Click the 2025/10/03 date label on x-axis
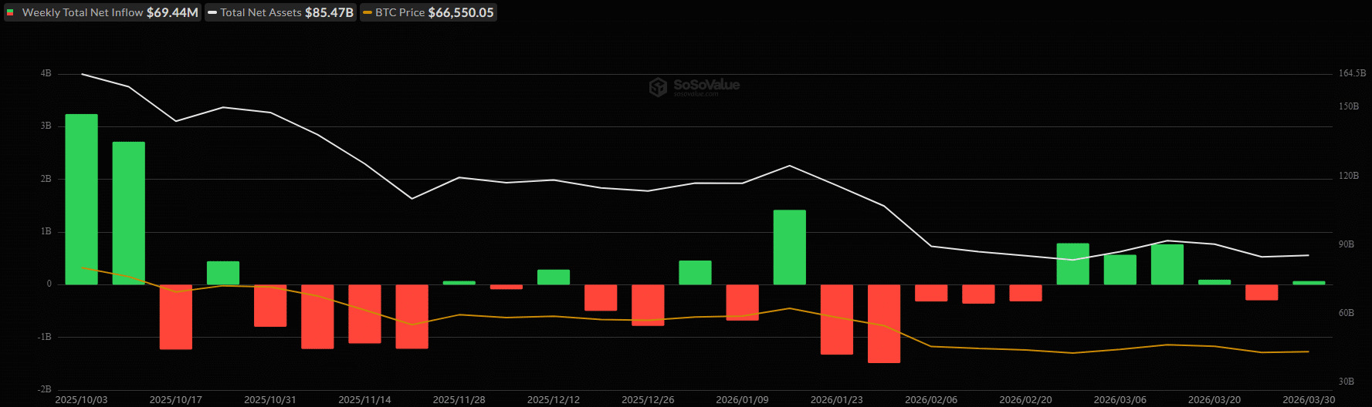 click(x=82, y=400)
